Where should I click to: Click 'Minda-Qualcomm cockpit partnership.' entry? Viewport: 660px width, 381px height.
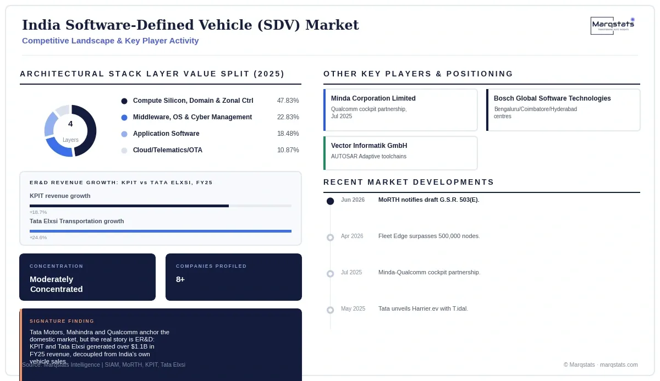click(429, 272)
